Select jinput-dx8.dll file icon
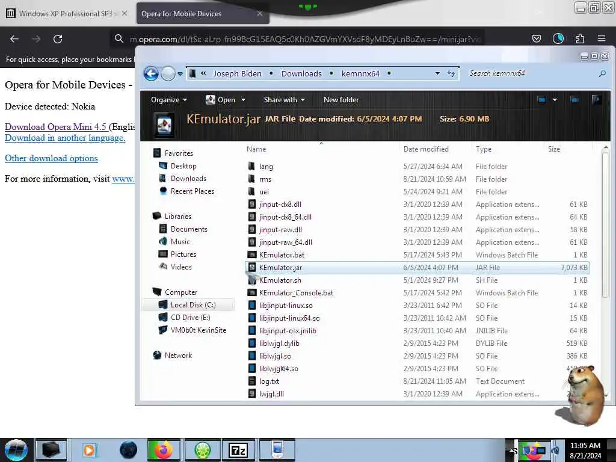Image resolution: width=616 pixels, height=462 pixels. tap(252, 205)
